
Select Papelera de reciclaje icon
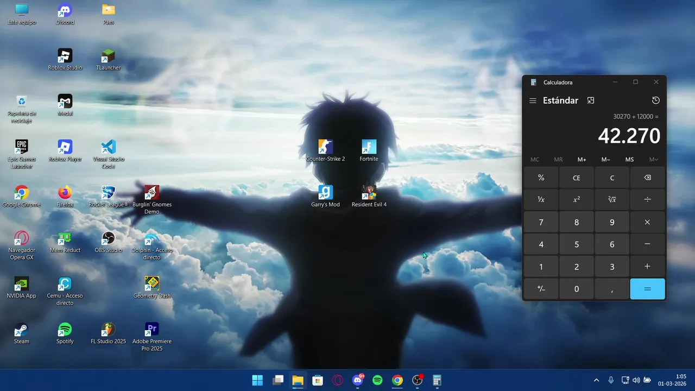pyautogui.click(x=22, y=109)
